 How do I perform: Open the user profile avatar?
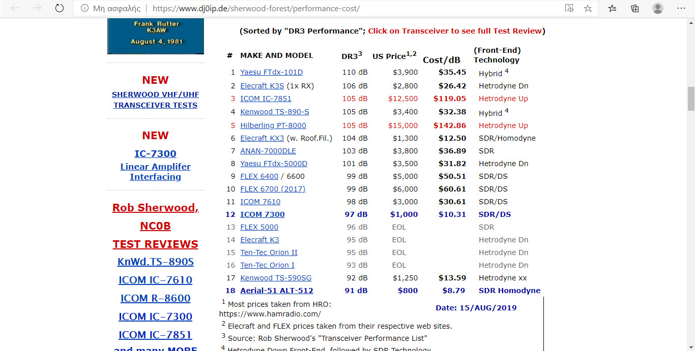pos(658,8)
